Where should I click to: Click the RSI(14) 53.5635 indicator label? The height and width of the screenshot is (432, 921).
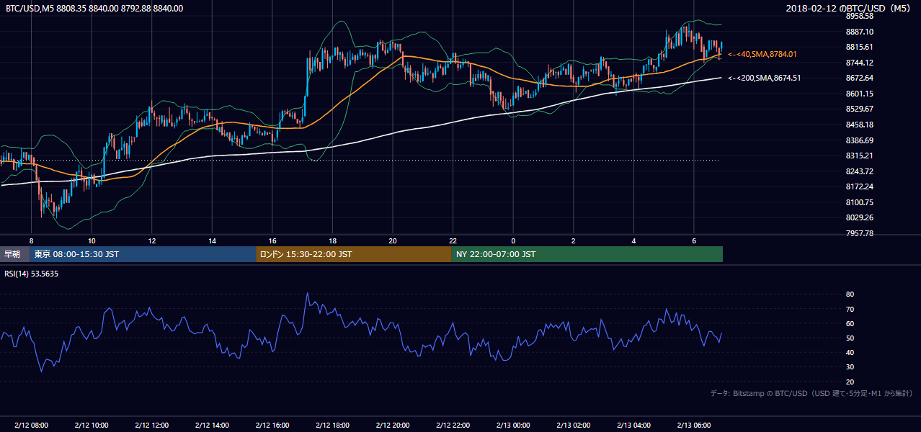click(x=32, y=274)
